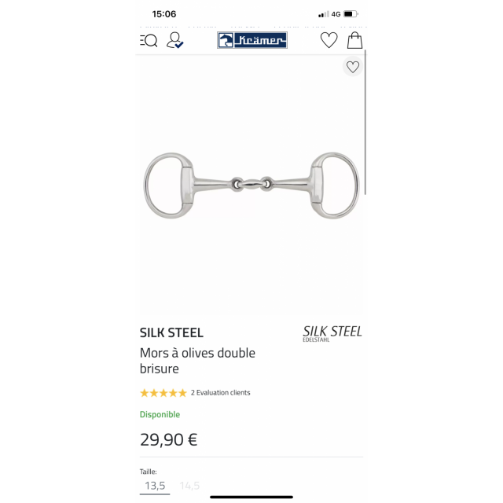The image size is (503, 503).
Task: Open the search menu icon
Action: click(x=149, y=40)
